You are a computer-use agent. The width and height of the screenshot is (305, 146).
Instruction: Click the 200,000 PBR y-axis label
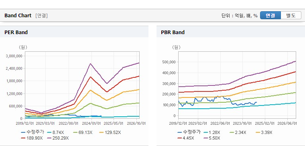click(x=169, y=94)
